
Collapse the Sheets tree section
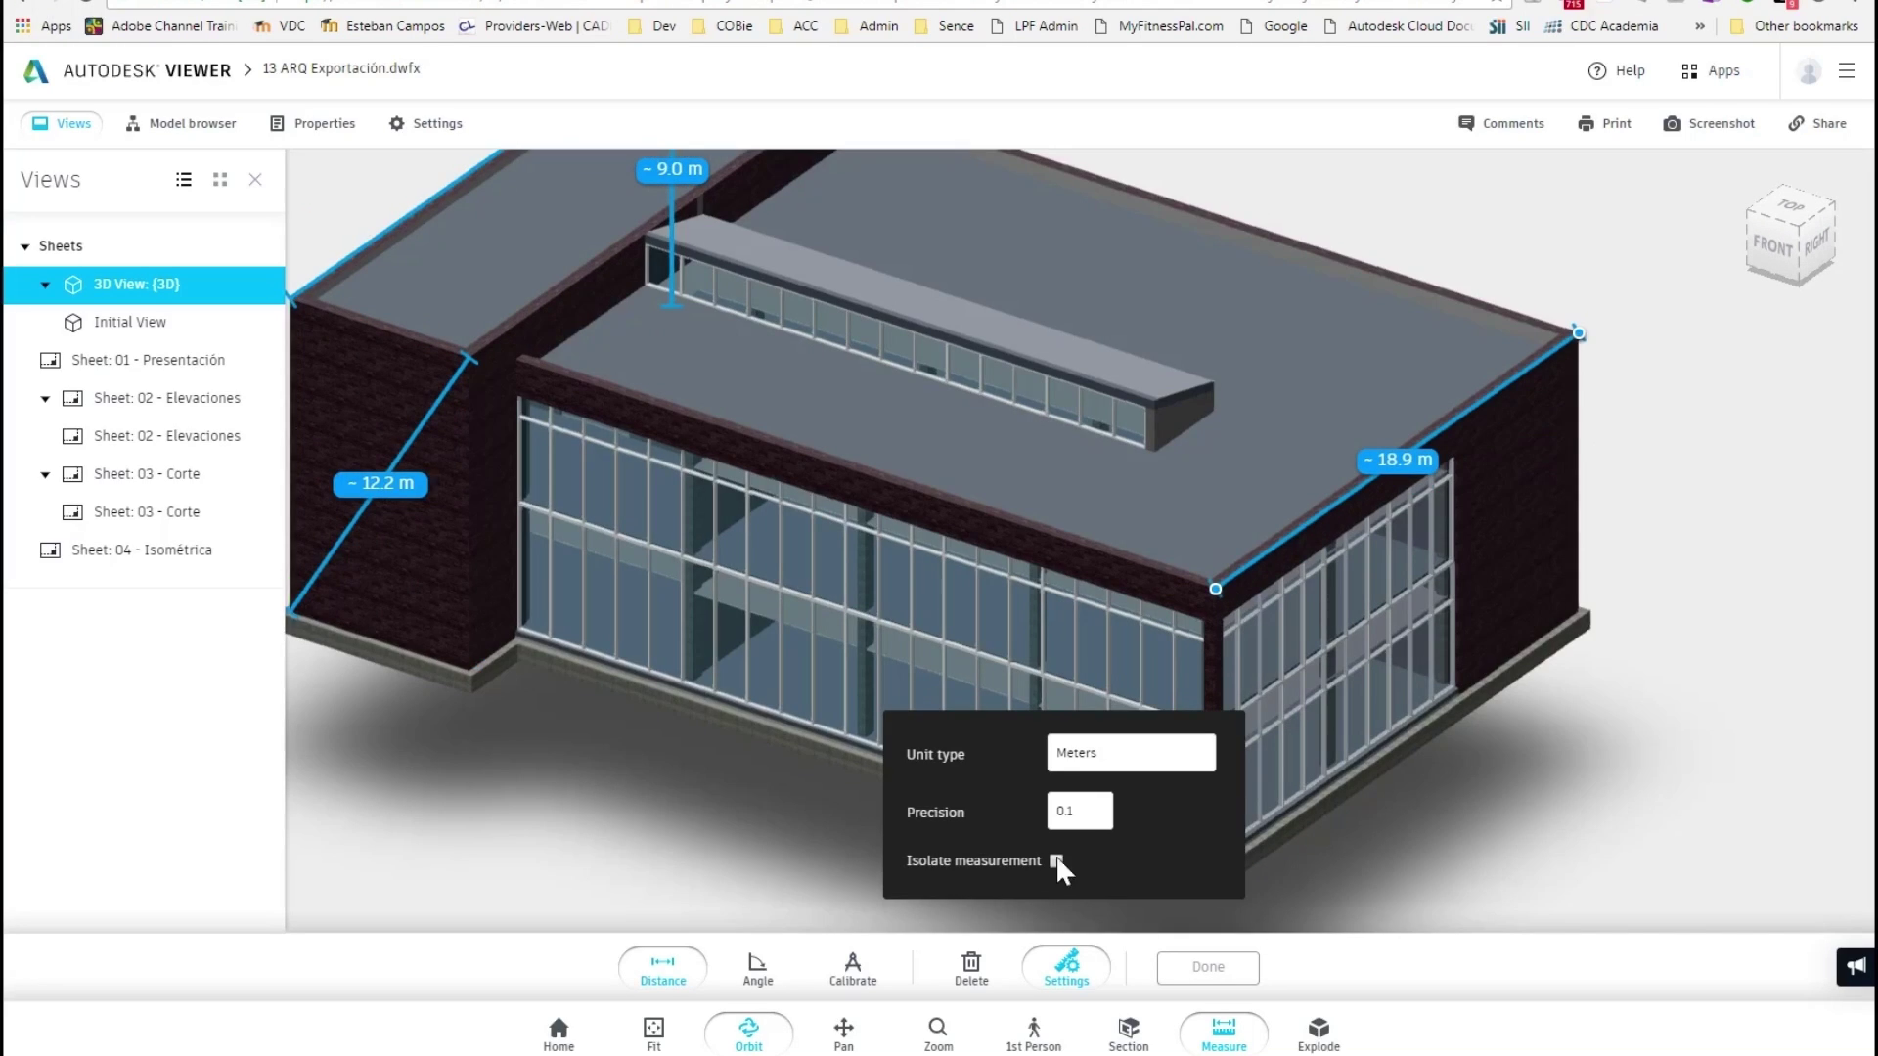click(25, 246)
